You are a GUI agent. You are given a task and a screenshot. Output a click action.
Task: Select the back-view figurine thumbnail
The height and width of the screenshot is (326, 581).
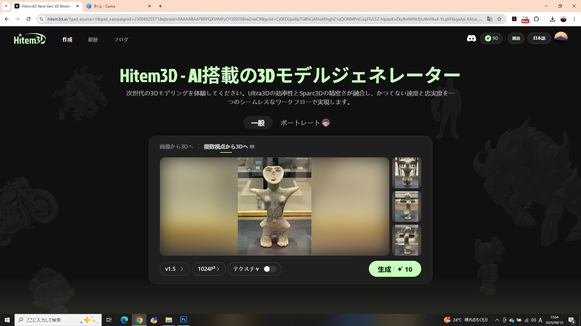pyautogui.click(x=406, y=173)
